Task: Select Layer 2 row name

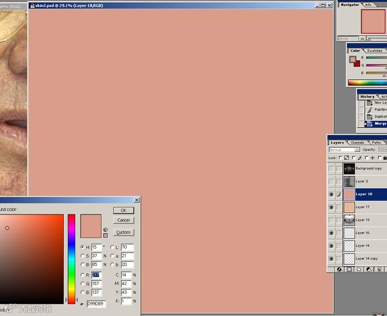Action: click(x=362, y=181)
